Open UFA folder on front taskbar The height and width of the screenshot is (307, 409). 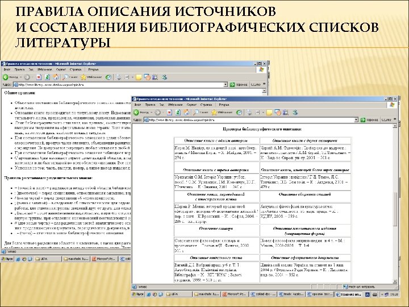click(x=178, y=294)
